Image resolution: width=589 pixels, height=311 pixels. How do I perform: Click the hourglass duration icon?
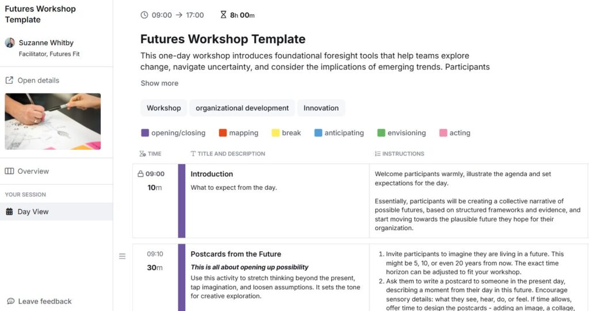coord(223,15)
